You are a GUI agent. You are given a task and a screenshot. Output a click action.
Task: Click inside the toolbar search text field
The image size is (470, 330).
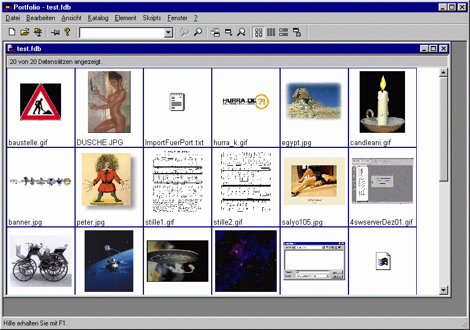point(121,33)
